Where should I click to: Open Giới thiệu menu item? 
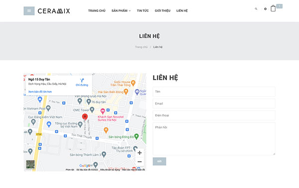click(x=162, y=11)
